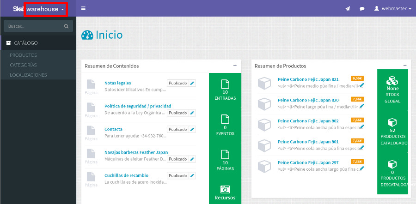
Task: Click page icon beside Notas legales
Action: tap(91, 84)
